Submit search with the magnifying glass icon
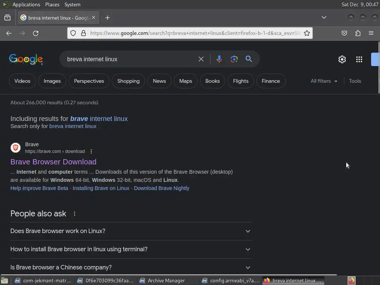Viewport: 380px width, 285px height. [x=249, y=59]
